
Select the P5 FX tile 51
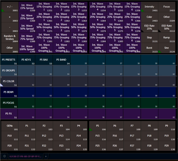tap(9, 114)
